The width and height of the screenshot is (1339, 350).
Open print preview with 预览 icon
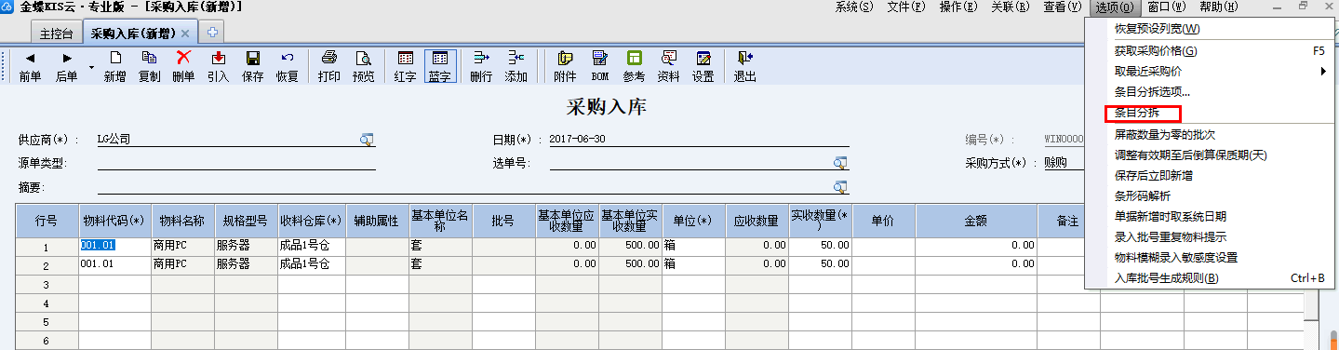pyautogui.click(x=363, y=67)
